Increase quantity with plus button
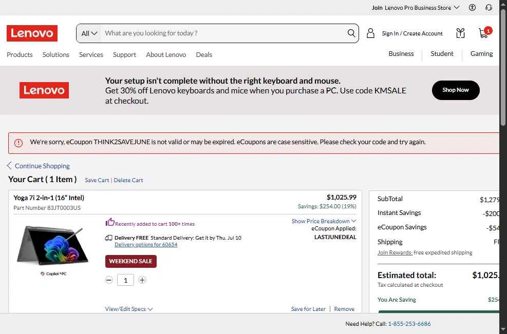507x334 pixels. pos(142,280)
